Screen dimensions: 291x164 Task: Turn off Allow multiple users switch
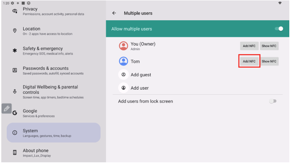[279, 29]
